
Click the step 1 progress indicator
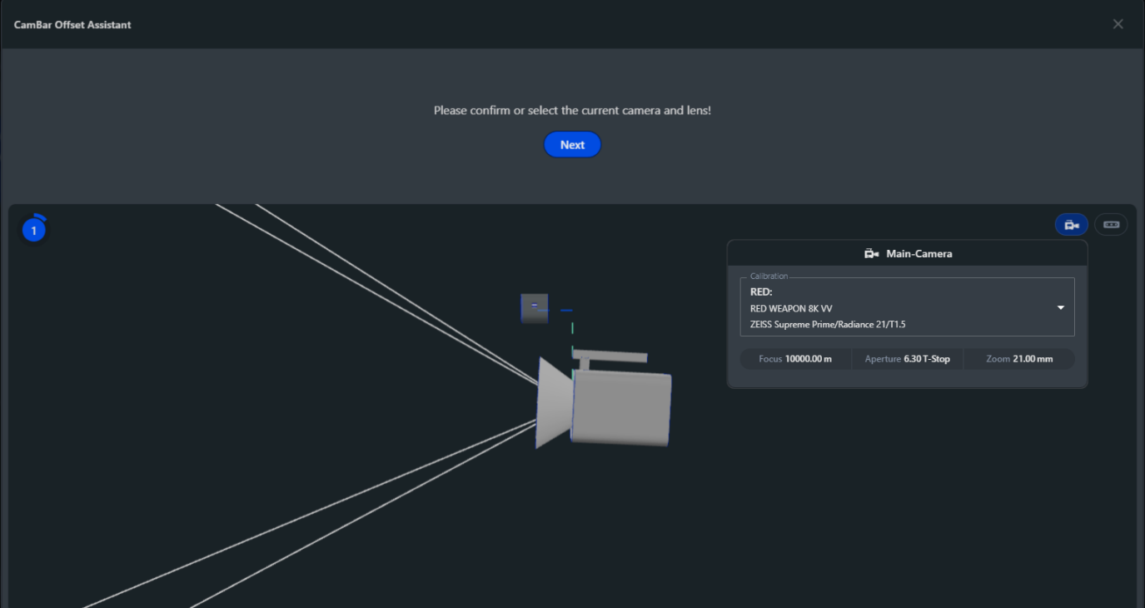click(x=34, y=230)
